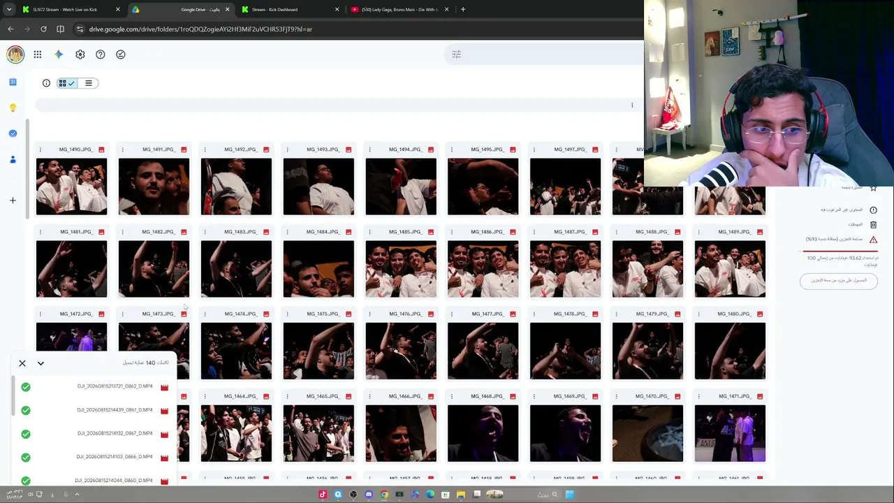
Task: Click green check for DJI_0862_D.MP4 upload
Action: coord(26,387)
